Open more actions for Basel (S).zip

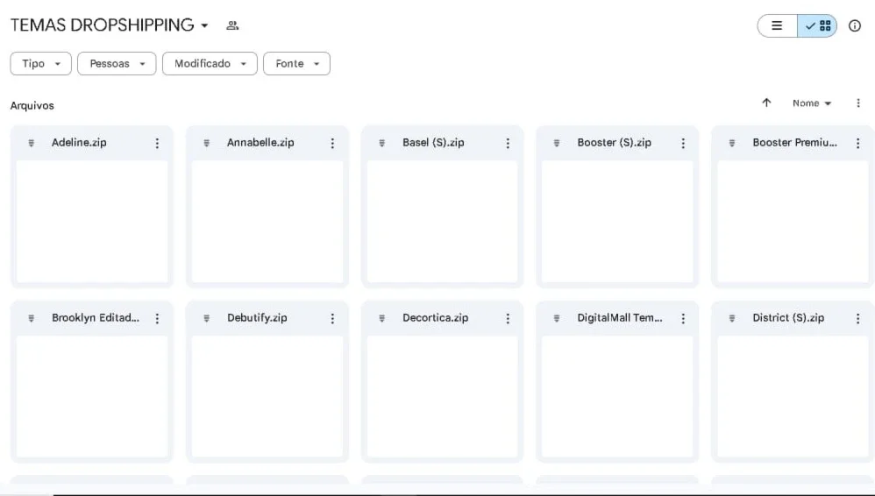click(508, 144)
